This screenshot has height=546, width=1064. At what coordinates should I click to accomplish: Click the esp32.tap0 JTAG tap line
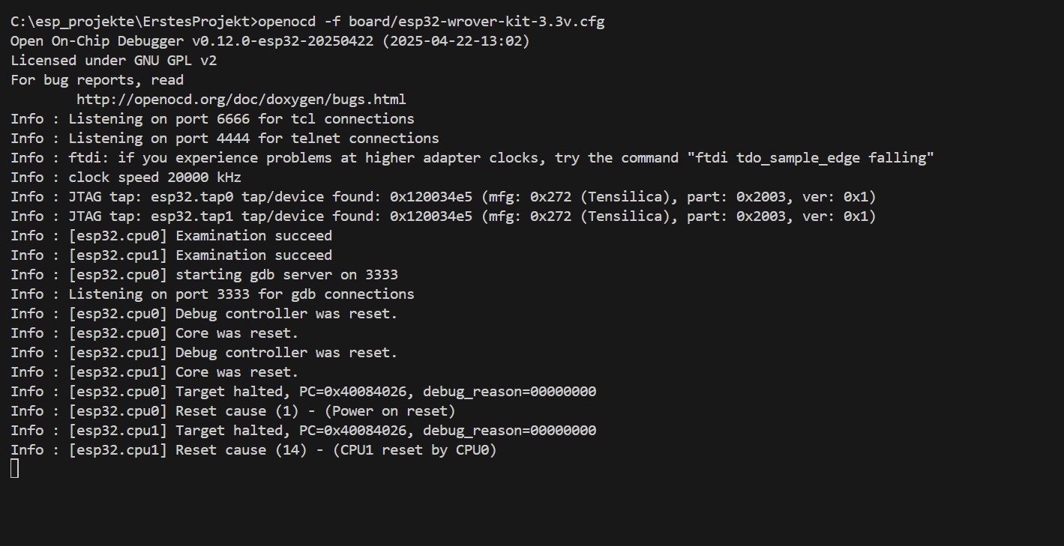point(443,197)
